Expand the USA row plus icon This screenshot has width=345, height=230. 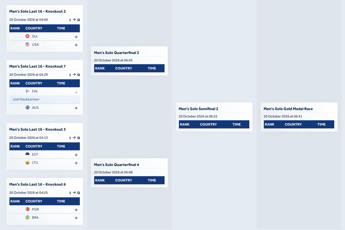click(x=76, y=45)
